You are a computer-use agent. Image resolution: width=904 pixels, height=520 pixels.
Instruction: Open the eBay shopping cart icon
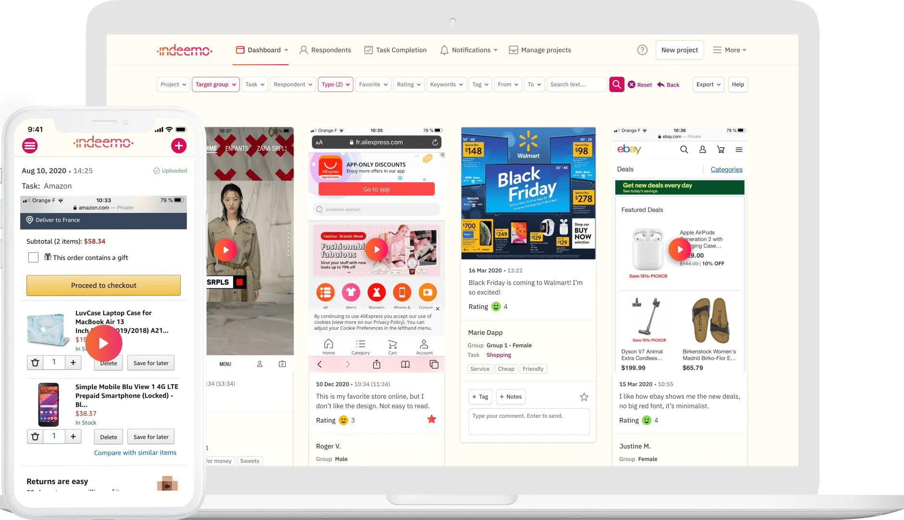[x=721, y=150]
